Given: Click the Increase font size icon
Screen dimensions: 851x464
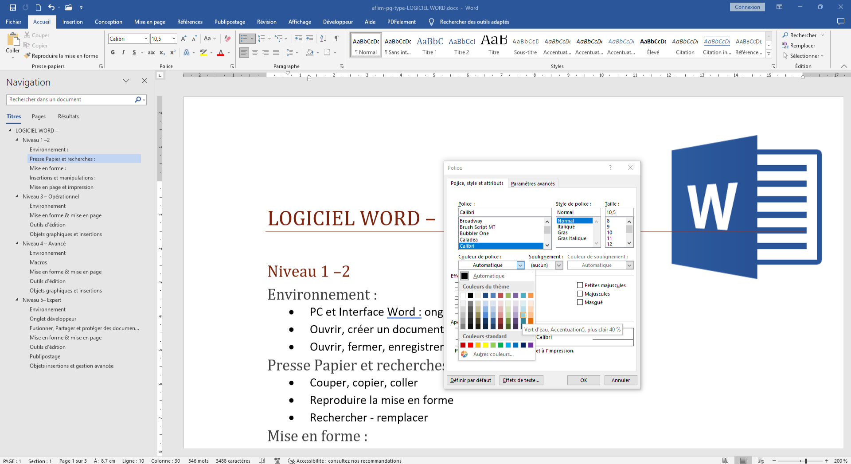Looking at the screenshot, I should [183, 39].
